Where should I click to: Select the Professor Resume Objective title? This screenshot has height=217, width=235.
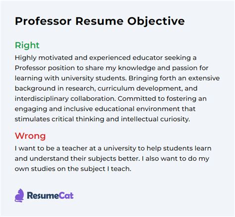(x=100, y=22)
